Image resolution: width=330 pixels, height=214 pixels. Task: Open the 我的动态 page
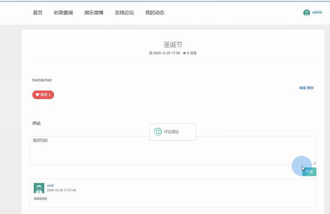click(155, 13)
